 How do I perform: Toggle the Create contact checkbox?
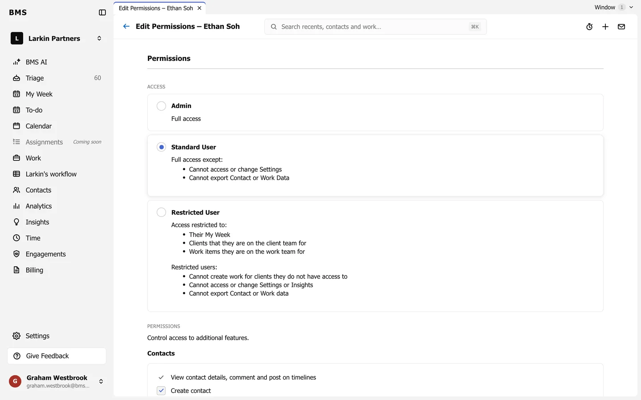(161, 391)
